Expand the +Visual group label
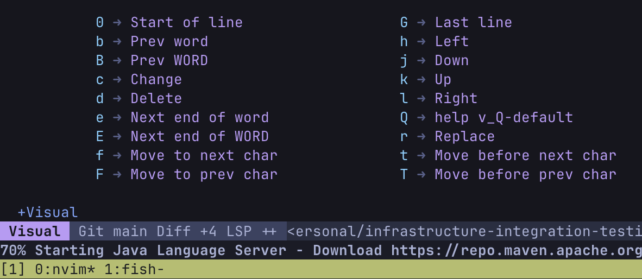Image resolution: width=642 pixels, height=279 pixels. (x=48, y=212)
